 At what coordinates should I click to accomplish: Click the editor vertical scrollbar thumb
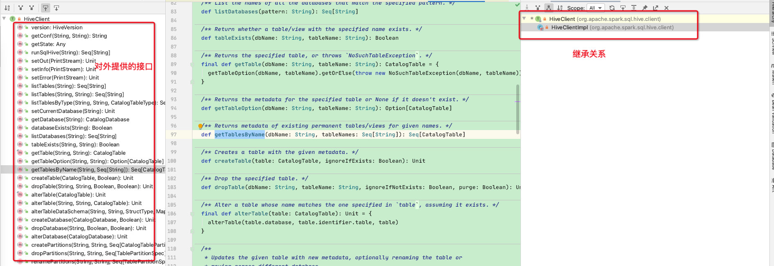click(518, 110)
